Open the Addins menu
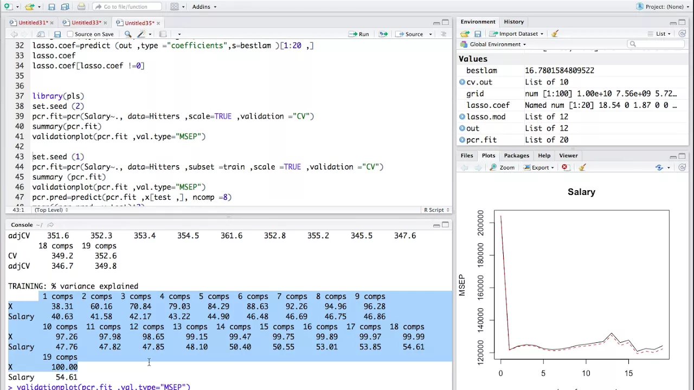Viewport: 694px width, 390px height. (x=204, y=6)
